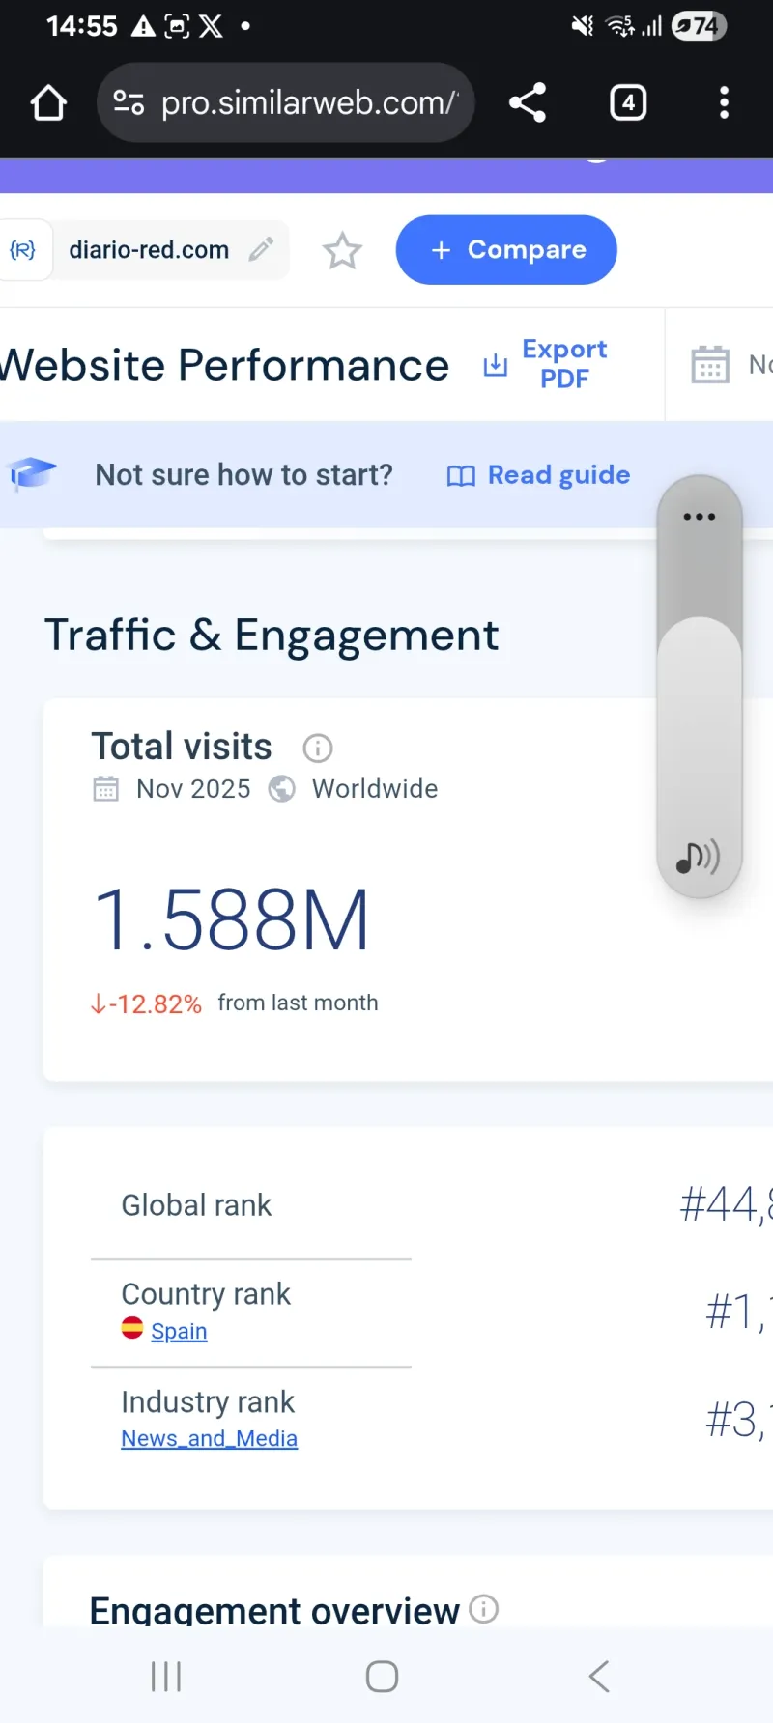
Task: Tap the Total visits info icon
Action: 318,749
